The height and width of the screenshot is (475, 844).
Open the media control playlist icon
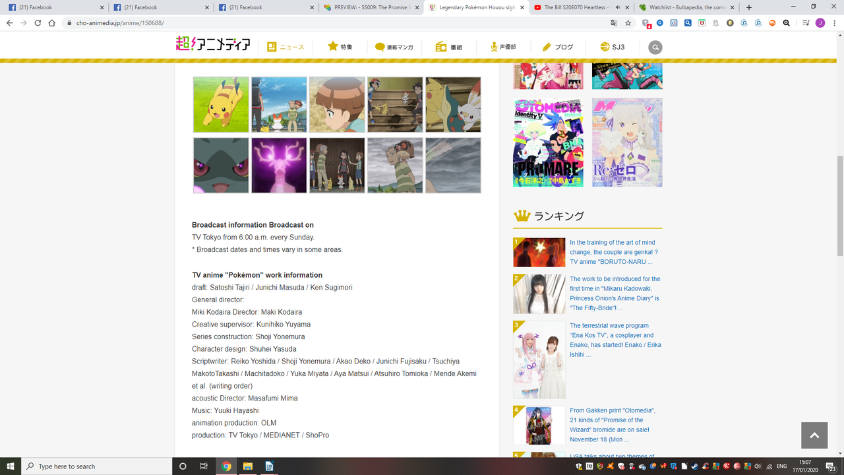[x=806, y=22]
